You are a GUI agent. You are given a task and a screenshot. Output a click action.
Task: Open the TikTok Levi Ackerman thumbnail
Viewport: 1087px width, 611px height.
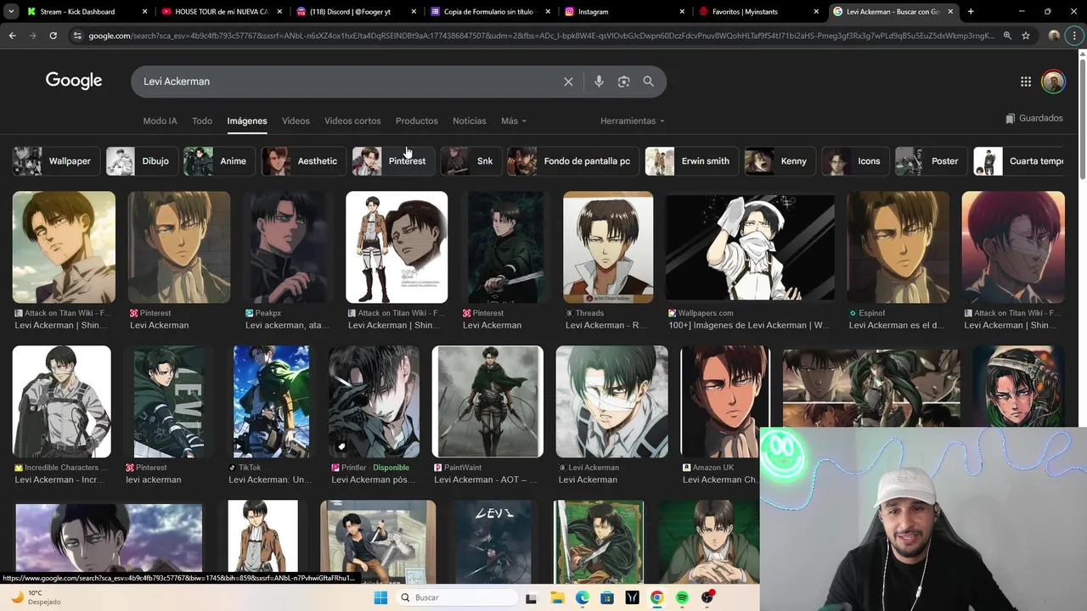click(272, 401)
